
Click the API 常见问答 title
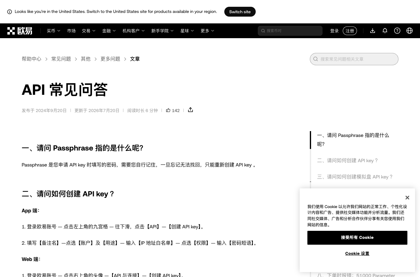tap(65, 90)
